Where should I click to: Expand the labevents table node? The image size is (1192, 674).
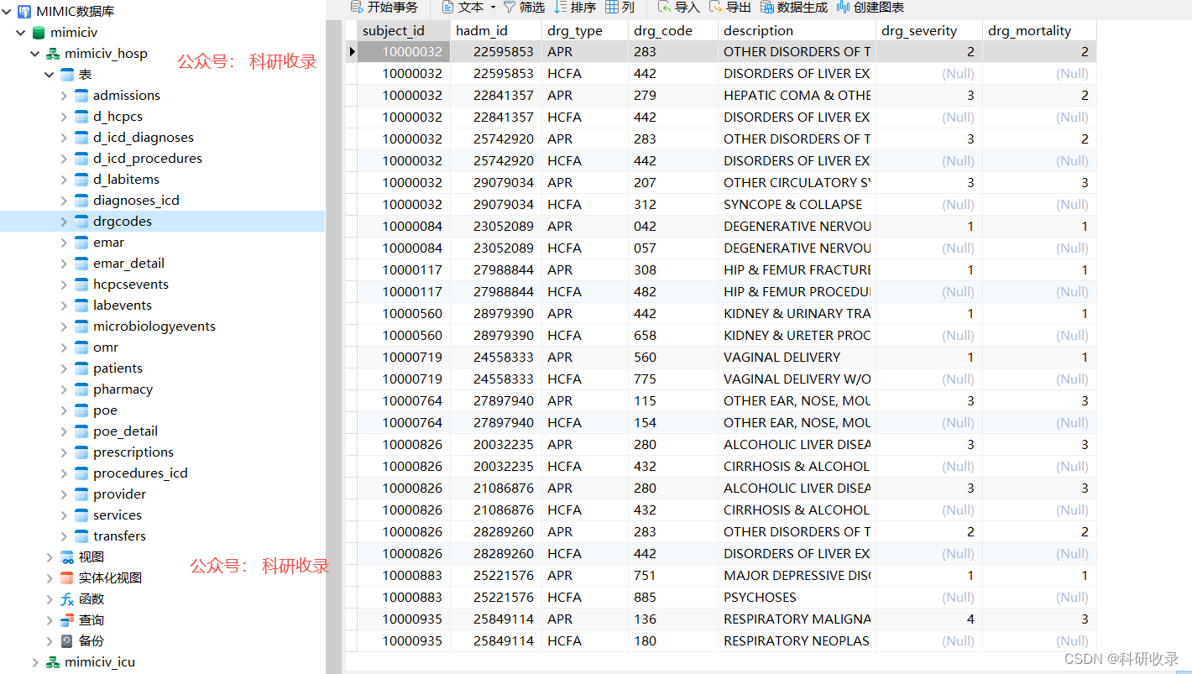click(x=64, y=306)
